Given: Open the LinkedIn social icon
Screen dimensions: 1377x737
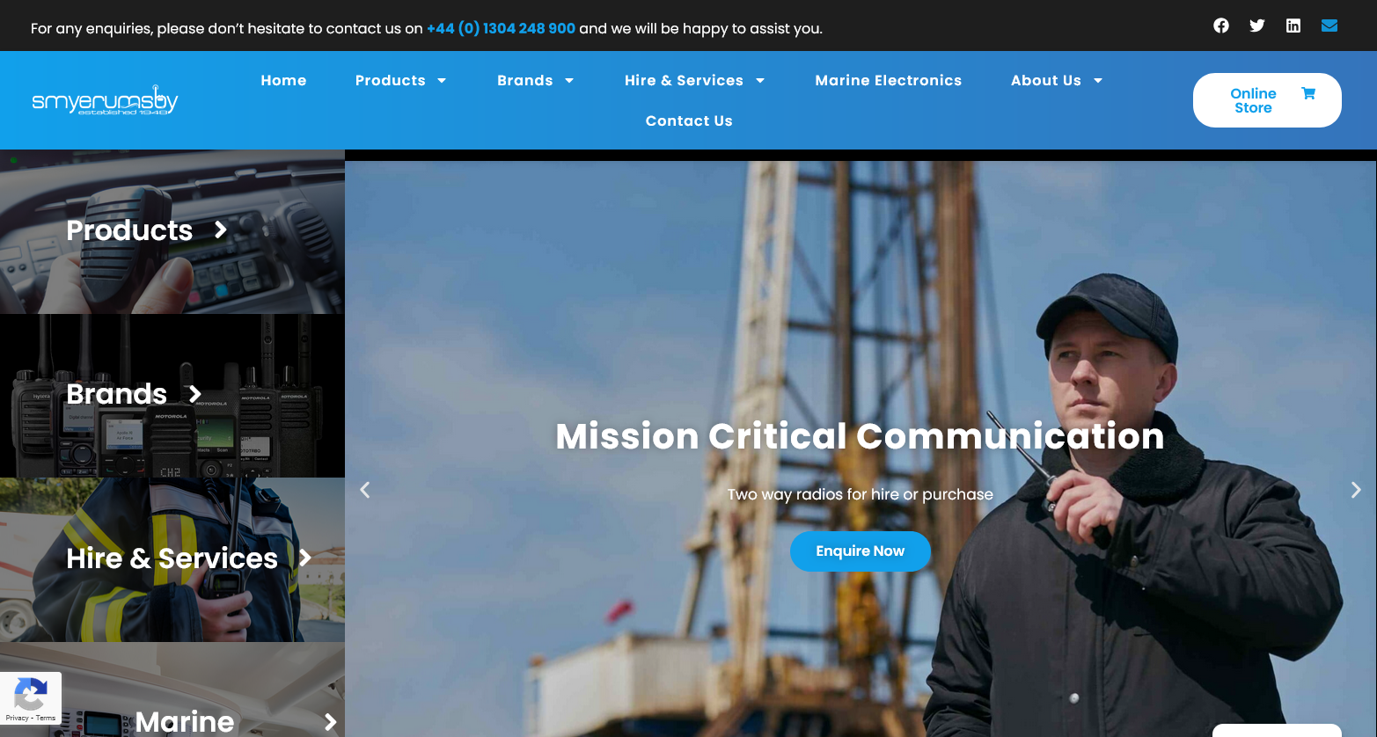Looking at the screenshot, I should (x=1293, y=26).
